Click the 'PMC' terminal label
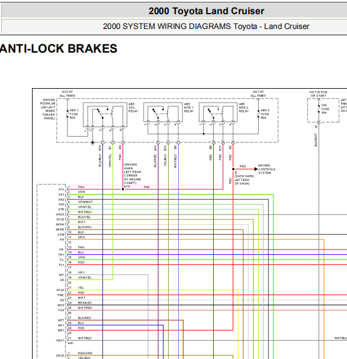 click(61, 295)
